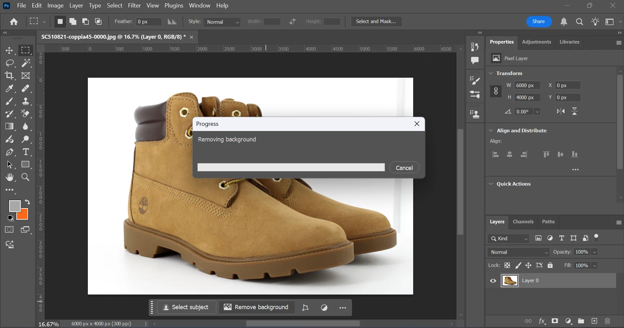Open the Image menu
Viewport: 624px width, 328px height.
coord(55,6)
